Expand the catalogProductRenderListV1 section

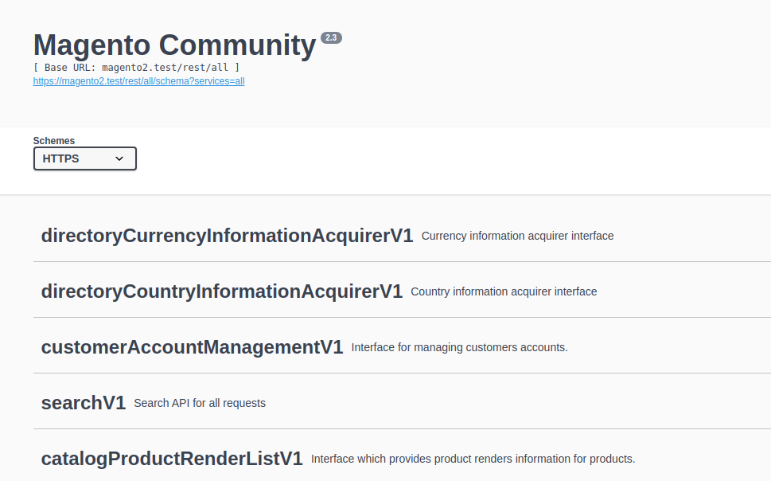coord(172,459)
